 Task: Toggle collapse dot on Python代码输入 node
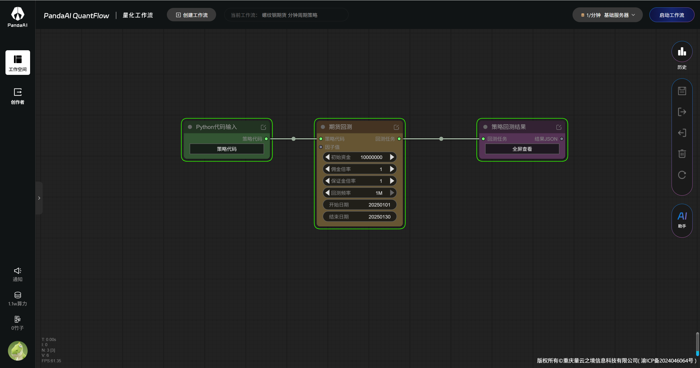point(190,127)
